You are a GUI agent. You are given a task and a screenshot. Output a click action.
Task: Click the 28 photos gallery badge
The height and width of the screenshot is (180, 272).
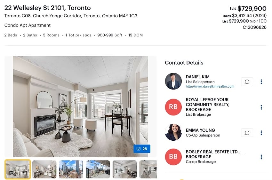(142, 149)
